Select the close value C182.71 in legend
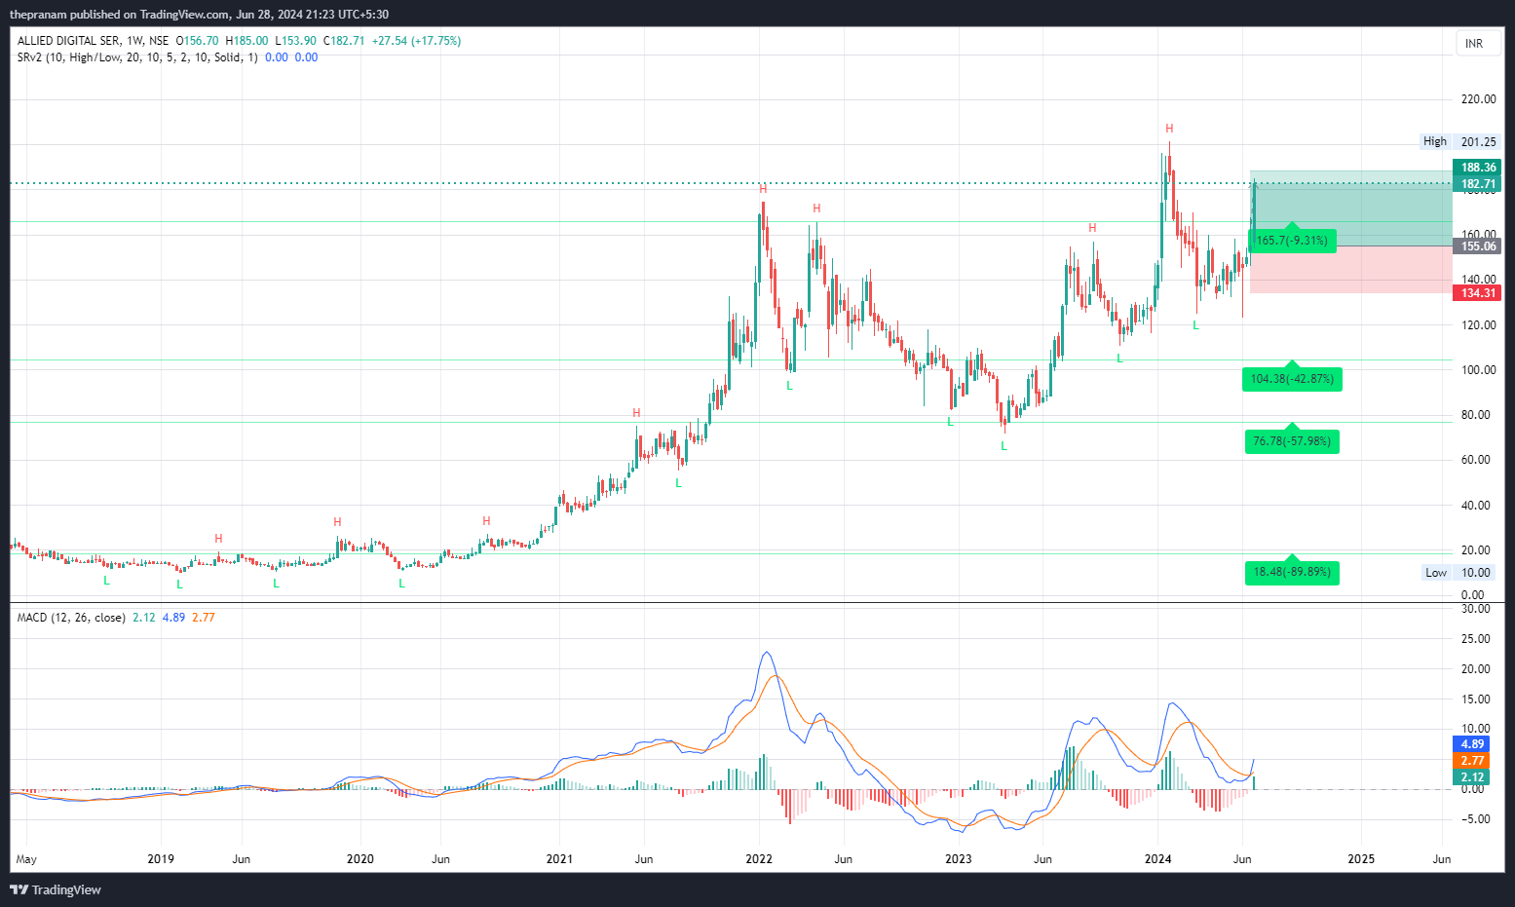 344,41
